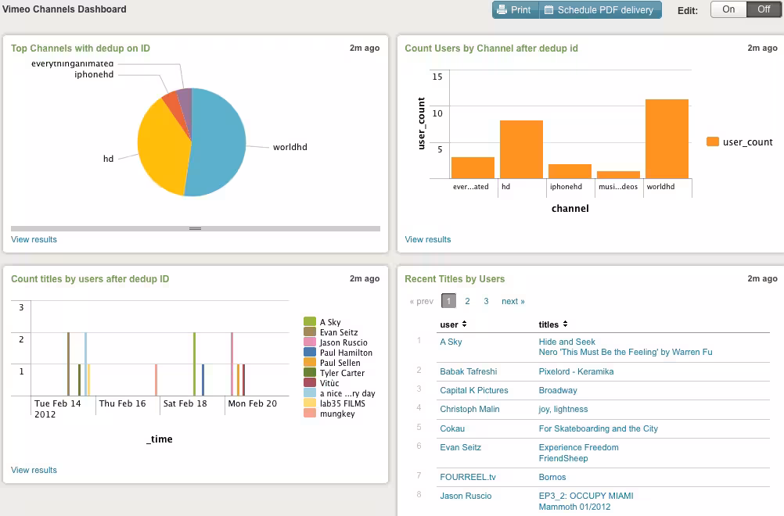The width and height of the screenshot is (784, 516).
Task: Open View results under the Top Channels pie
Action: (34, 239)
